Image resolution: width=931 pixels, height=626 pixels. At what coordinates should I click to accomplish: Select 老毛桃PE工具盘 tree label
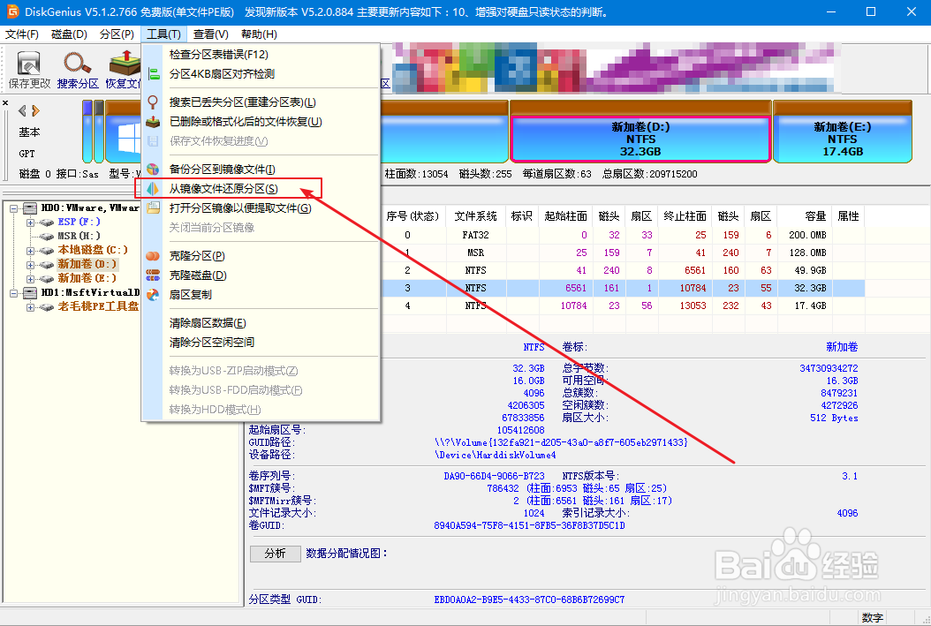tap(98, 306)
